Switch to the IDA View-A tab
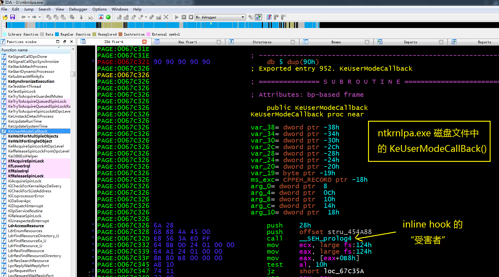Screen dimensions: 499x277 click(x=114, y=42)
